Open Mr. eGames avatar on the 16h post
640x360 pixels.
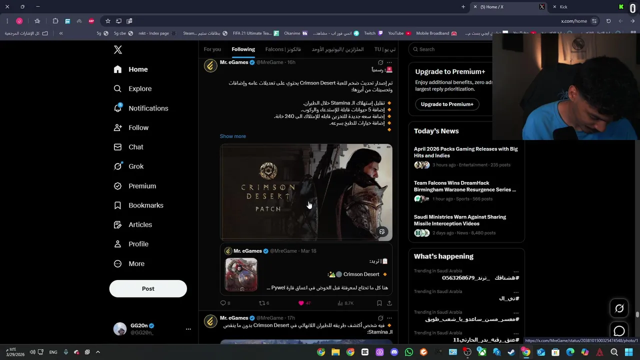pos(210,66)
